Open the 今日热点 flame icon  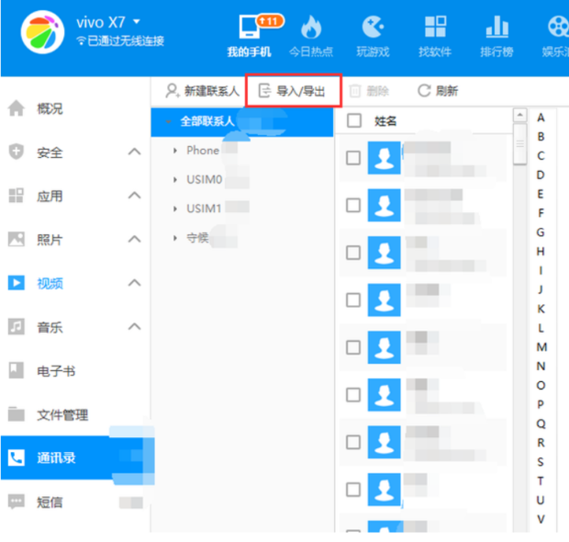pyautogui.click(x=311, y=28)
